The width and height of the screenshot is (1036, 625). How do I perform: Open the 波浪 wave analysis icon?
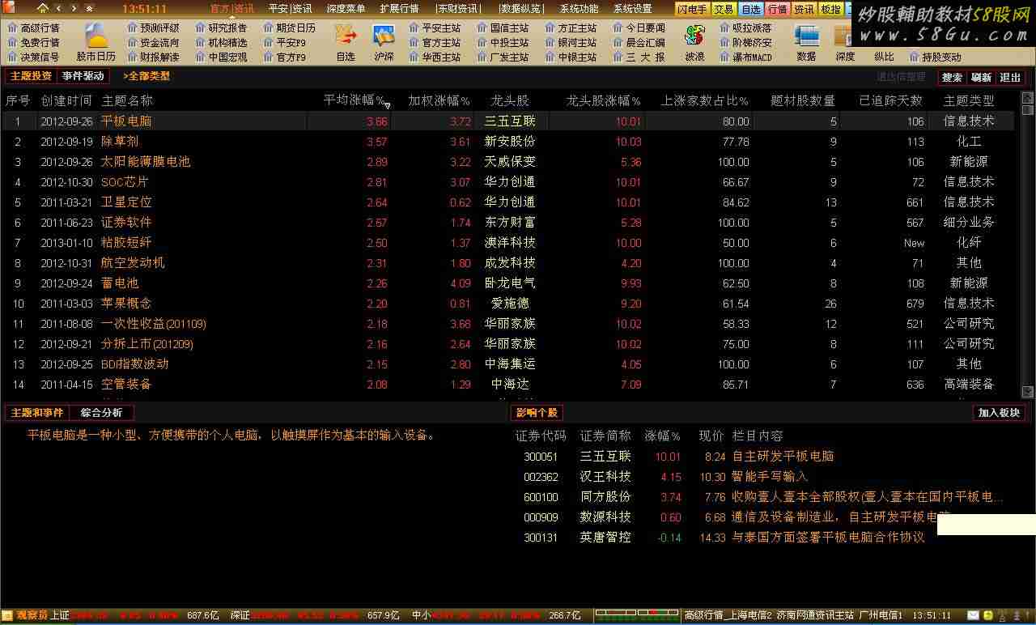click(x=694, y=42)
